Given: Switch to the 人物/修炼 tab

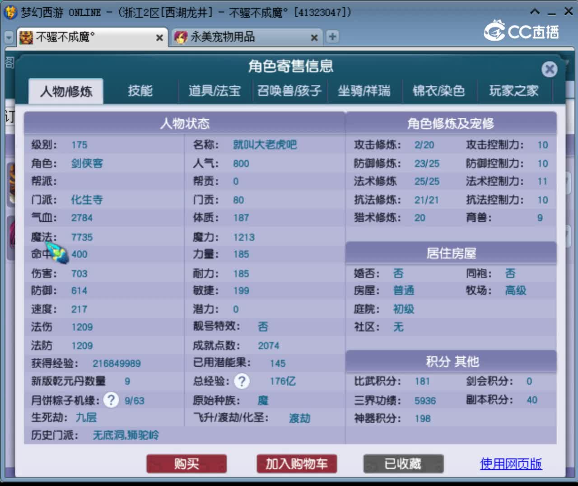Looking at the screenshot, I should click(x=66, y=91).
